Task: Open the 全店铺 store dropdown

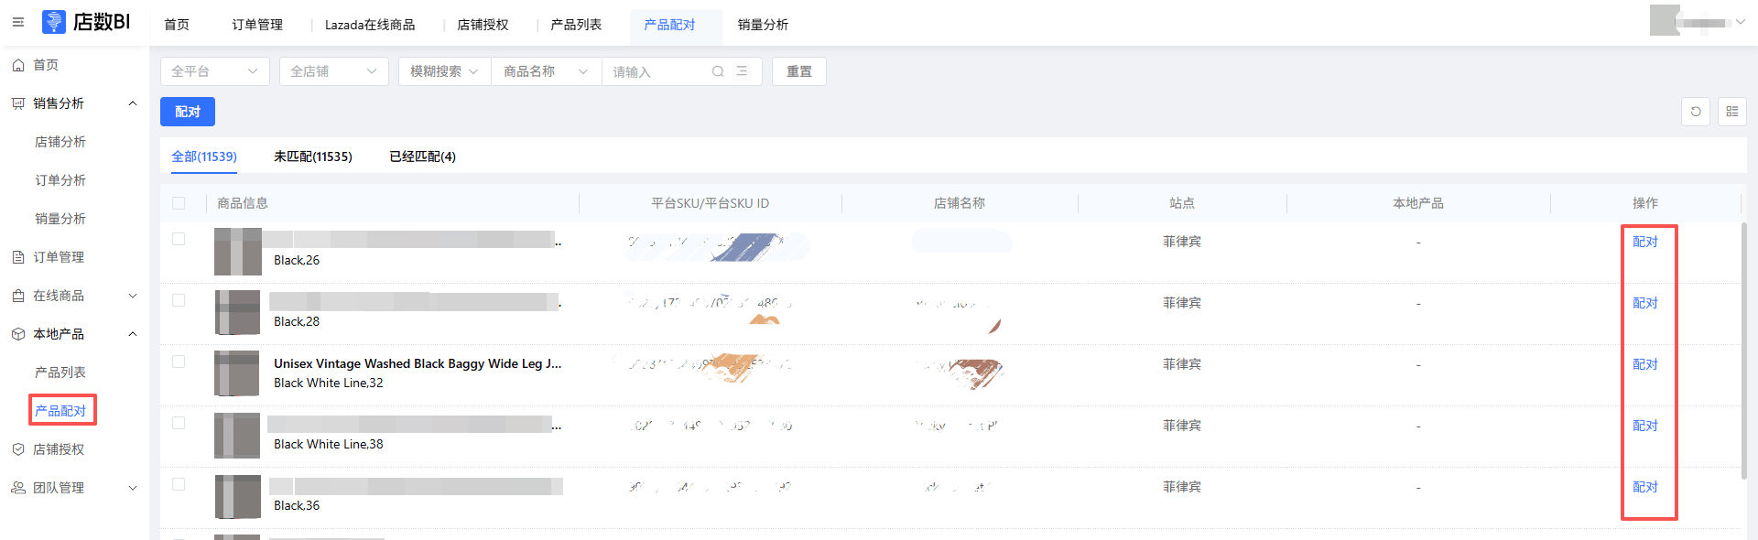Action: tap(334, 71)
